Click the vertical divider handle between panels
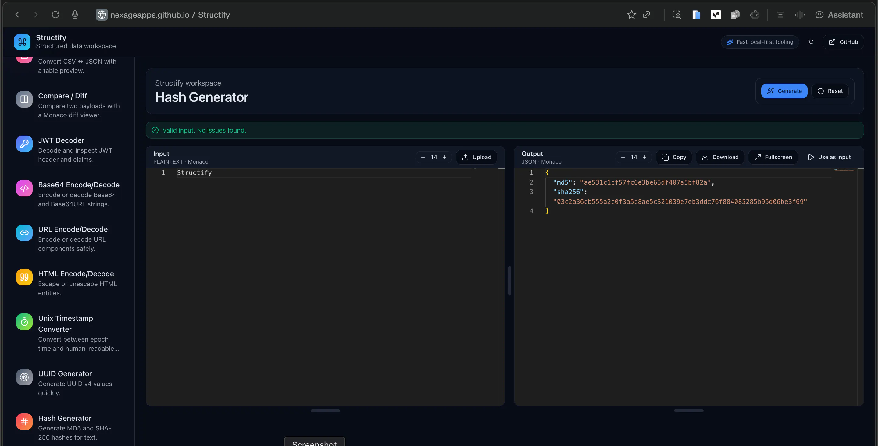Screen dimensions: 878x446 (x=509, y=280)
